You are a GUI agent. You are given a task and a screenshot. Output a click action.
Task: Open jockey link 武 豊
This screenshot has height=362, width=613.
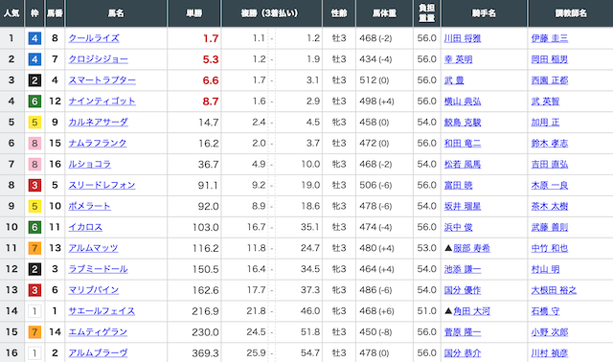454,80
